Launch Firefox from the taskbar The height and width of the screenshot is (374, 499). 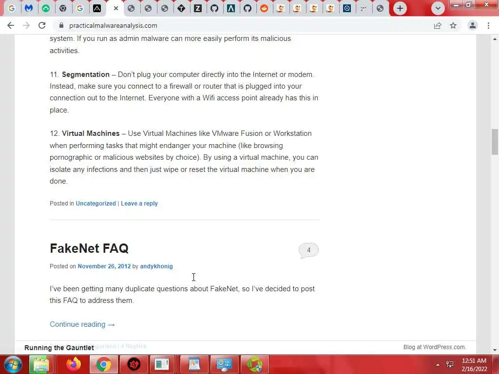coord(74,364)
